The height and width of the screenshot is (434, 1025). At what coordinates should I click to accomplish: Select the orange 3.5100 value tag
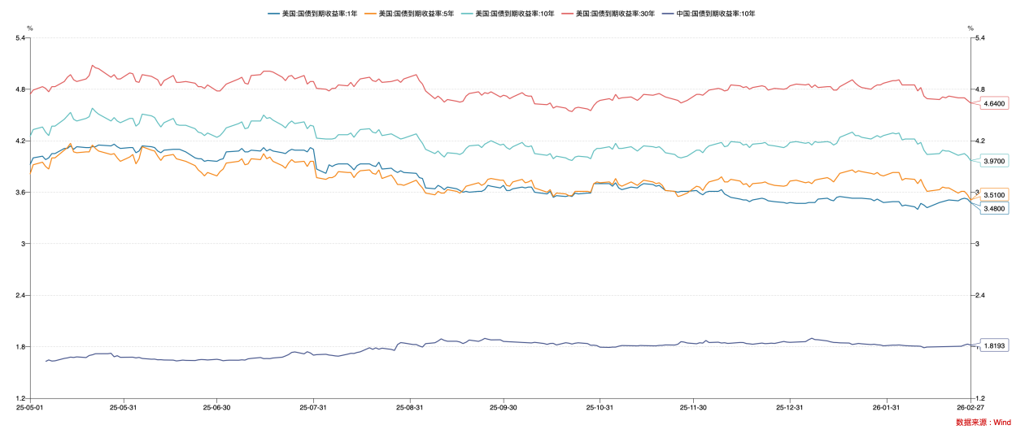point(995,195)
